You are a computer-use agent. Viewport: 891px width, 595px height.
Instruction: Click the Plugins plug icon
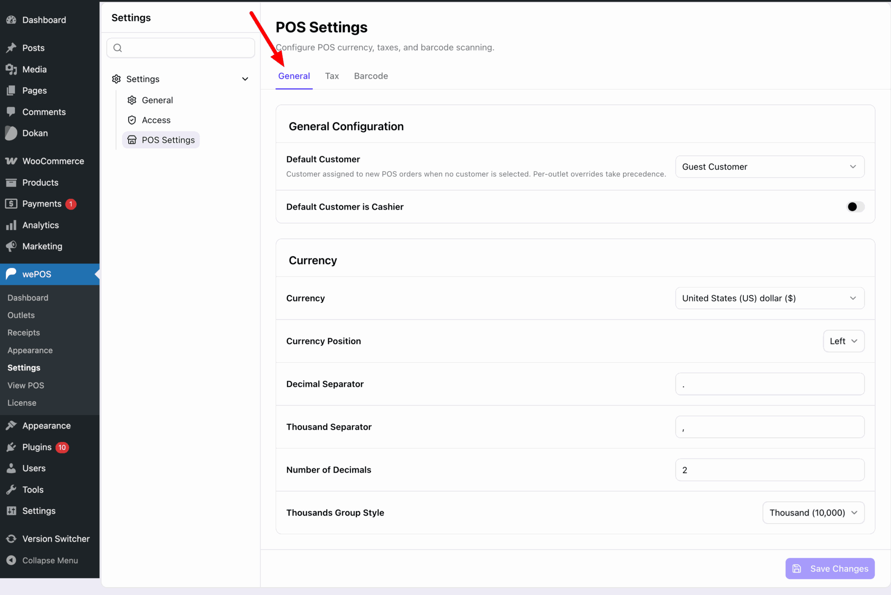11,447
